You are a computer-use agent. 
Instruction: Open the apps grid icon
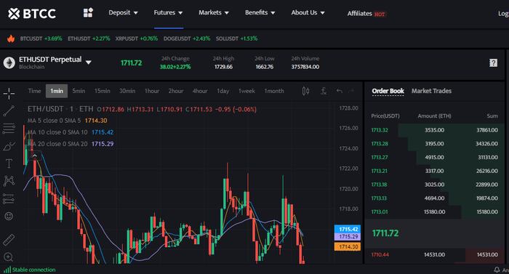[x=88, y=12]
